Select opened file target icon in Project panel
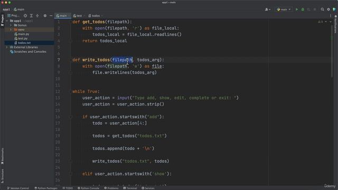Viewport: 338px width, 190px height. pos(25,16)
